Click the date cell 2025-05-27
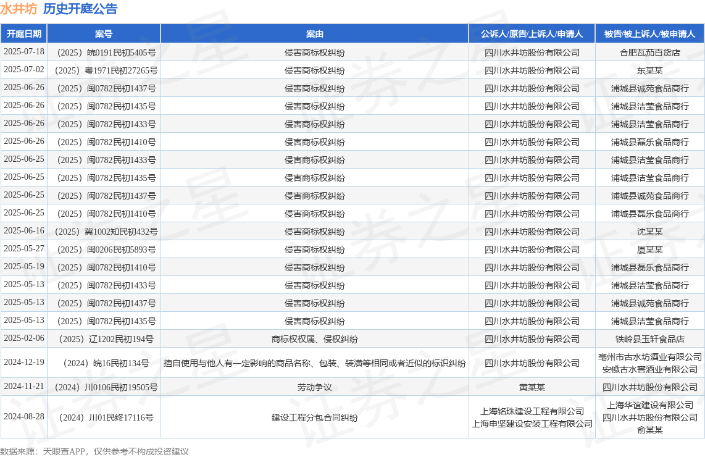Screen dimensions: 705x457 pos(24,249)
